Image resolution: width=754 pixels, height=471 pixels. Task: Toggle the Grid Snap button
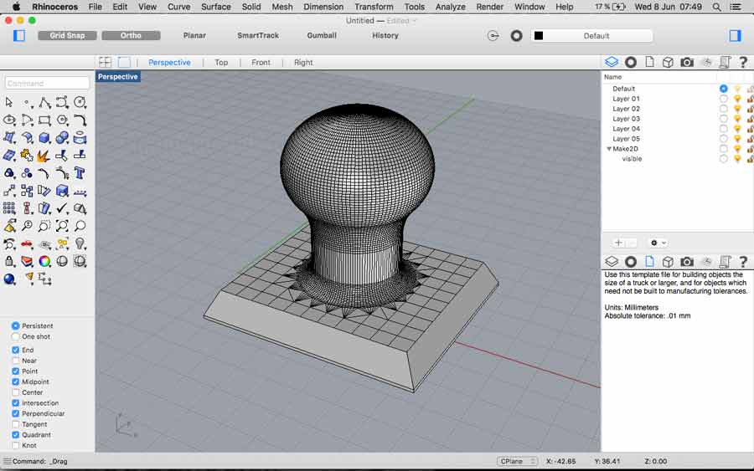click(67, 35)
